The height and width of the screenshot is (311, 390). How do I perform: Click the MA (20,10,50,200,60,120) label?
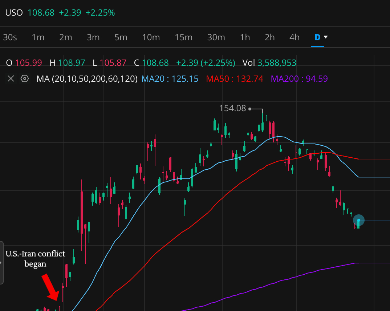pos(87,79)
